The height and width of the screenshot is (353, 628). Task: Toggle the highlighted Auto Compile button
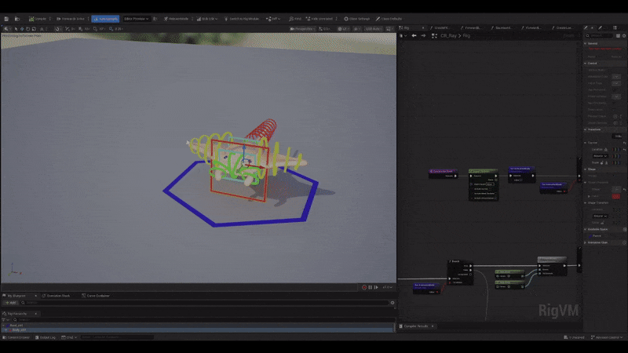pos(105,19)
